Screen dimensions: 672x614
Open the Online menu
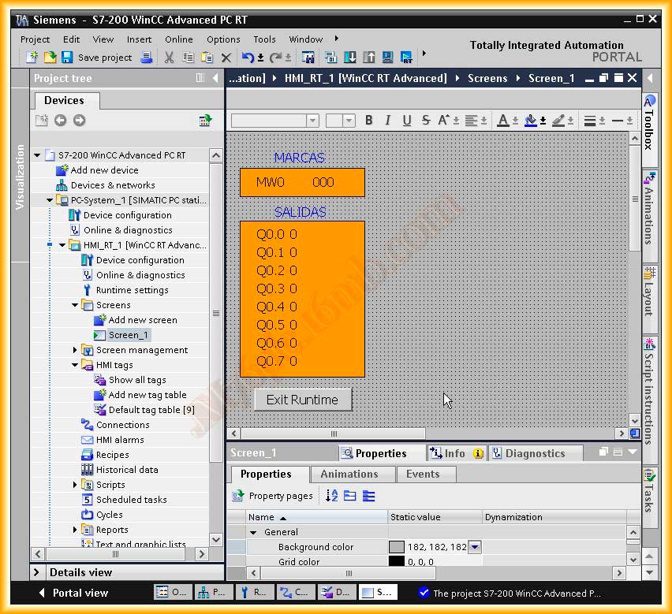178,39
